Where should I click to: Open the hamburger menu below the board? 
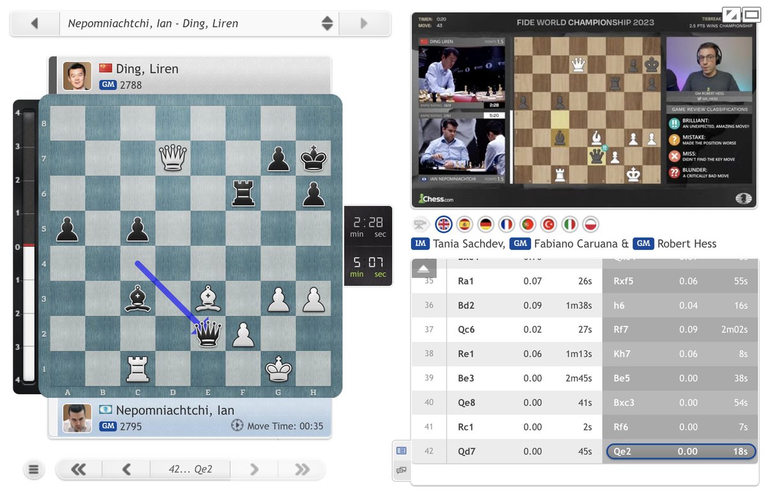point(34,469)
